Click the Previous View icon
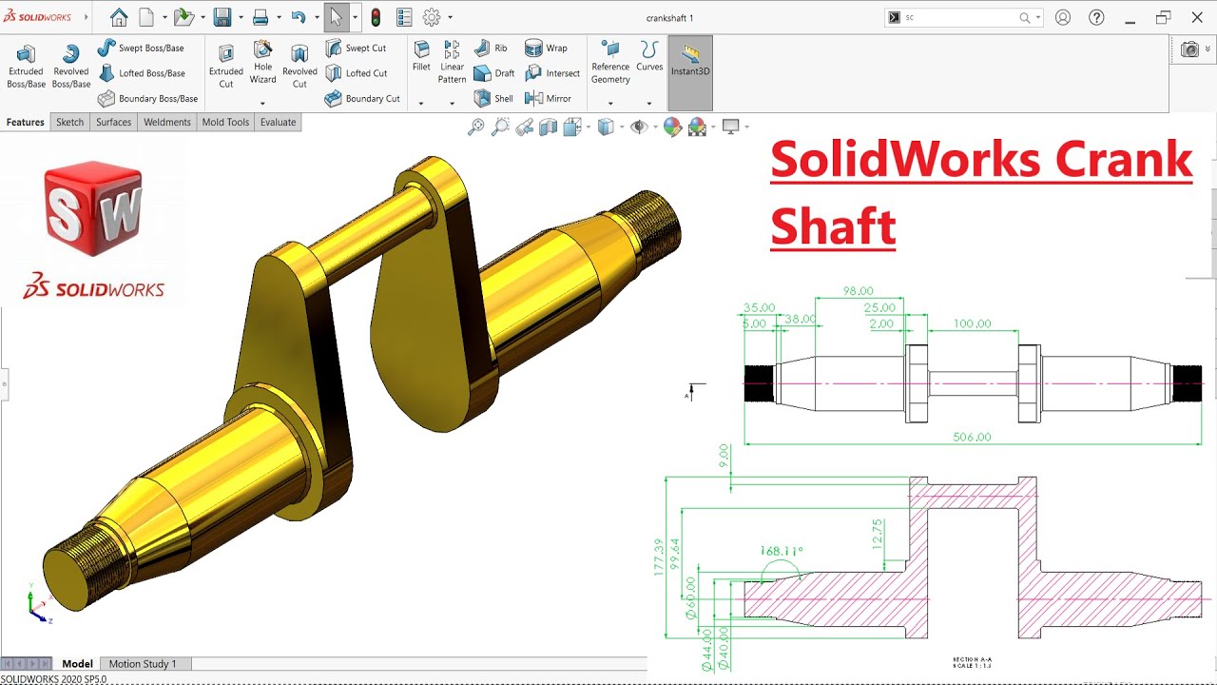 tap(524, 127)
